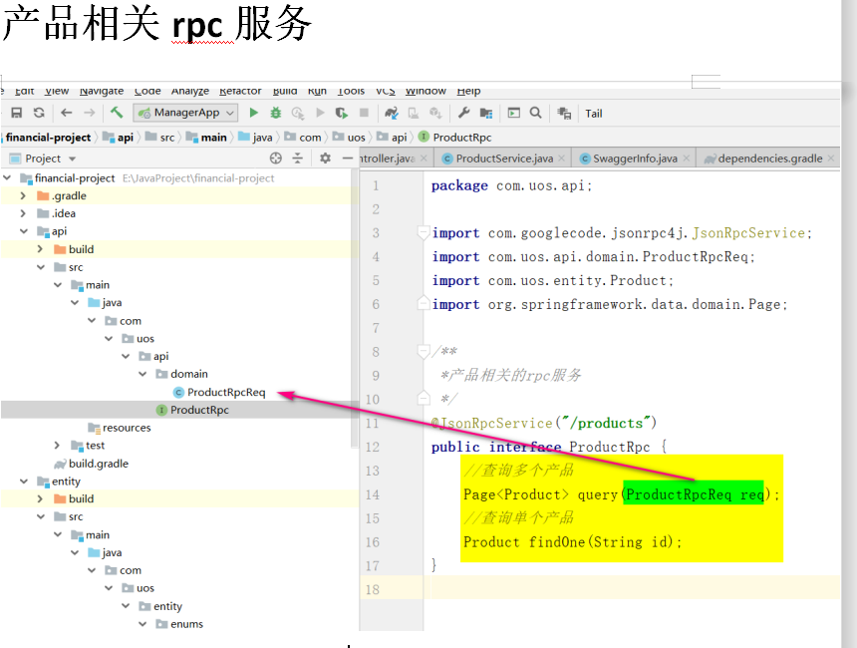Switch to the ProductService.java tab
This screenshot has width=857, height=648.
(503, 159)
